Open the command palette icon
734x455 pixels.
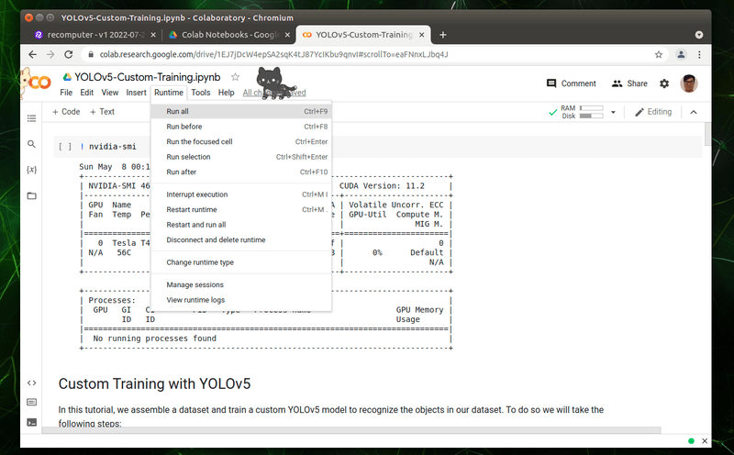point(31,402)
